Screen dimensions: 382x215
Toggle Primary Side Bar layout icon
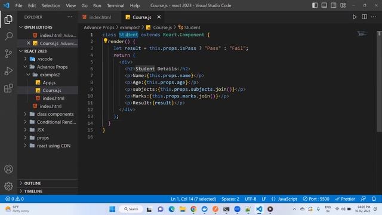point(315,5)
